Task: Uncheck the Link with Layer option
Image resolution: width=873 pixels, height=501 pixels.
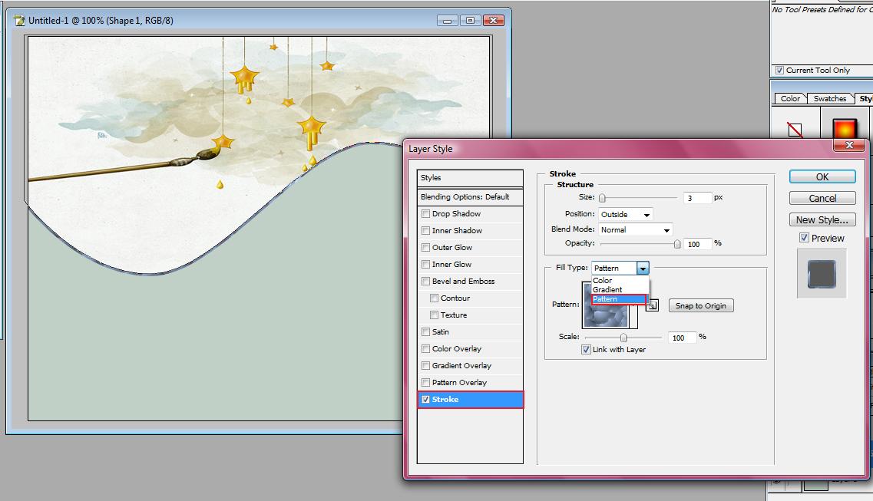Action: coord(587,350)
